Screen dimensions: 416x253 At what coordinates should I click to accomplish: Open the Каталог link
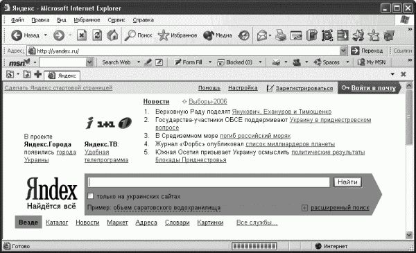tap(57, 223)
